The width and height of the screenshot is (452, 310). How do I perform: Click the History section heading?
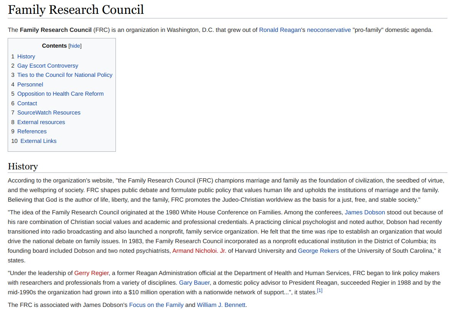click(x=23, y=167)
